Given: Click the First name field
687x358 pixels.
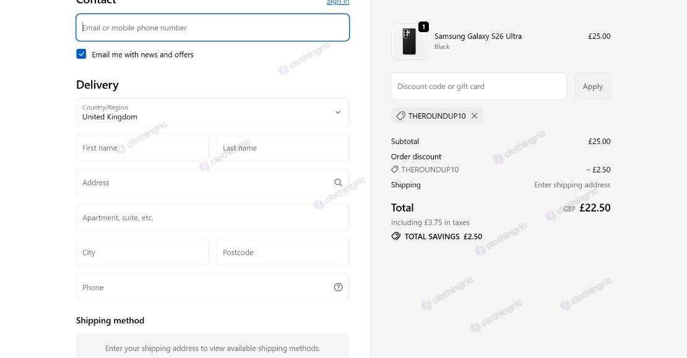Looking at the screenshot, I should (x=142, y=148).
